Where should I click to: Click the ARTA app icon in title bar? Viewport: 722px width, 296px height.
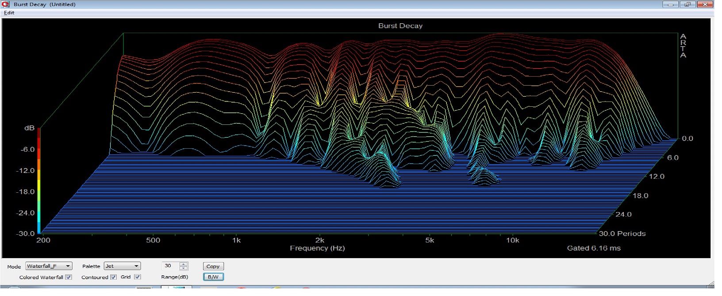coord(5,4)
